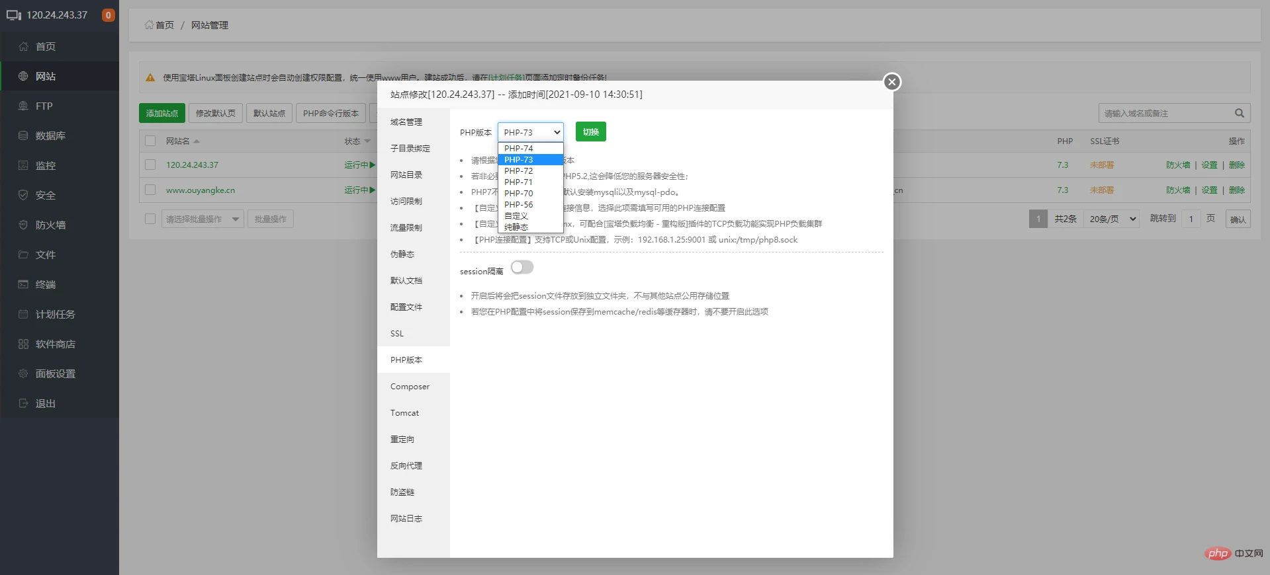This screenshot has height=575, width=1270.
Task: Click the server monitor icon beside IP address
Action: click(x=14, y=15)
